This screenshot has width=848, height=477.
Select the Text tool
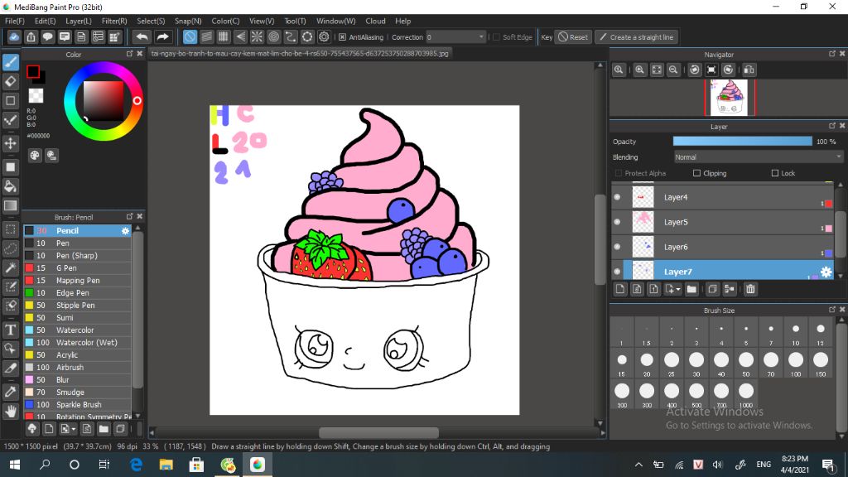(x=11, y=330)
